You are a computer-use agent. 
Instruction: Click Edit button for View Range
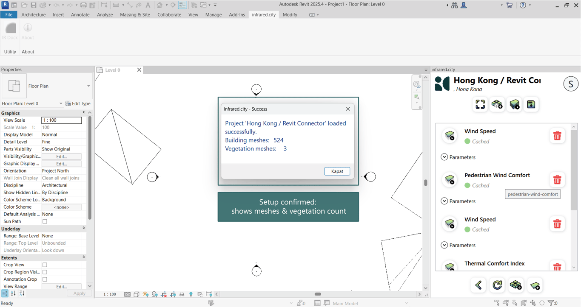(x=62, y=287)
